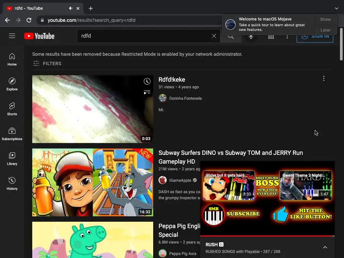Open the YouTube hamburger guide menu
344x258 pixels.
tap(12, 36)
